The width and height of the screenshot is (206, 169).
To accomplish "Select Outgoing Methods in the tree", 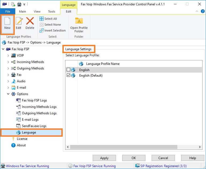I will [30, 68].
